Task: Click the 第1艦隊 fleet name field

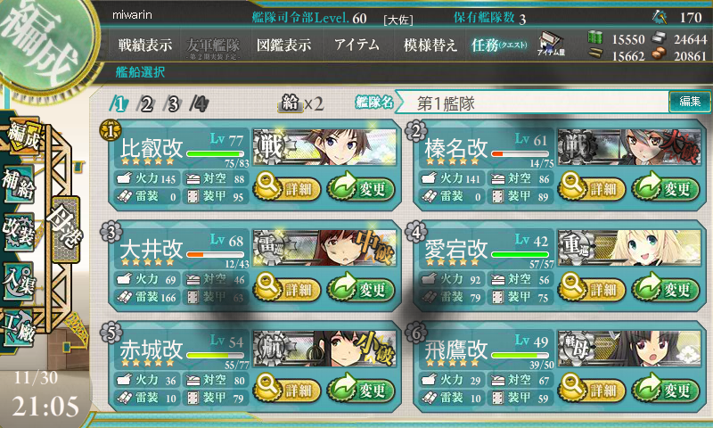Action: (533, 103)
